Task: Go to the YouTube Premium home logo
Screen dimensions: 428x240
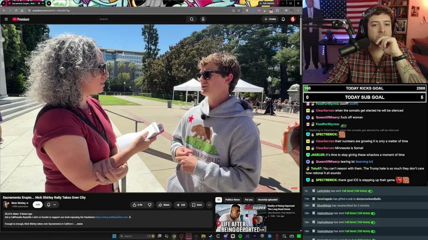Action: pyautogui.click(x=21, y=19)
